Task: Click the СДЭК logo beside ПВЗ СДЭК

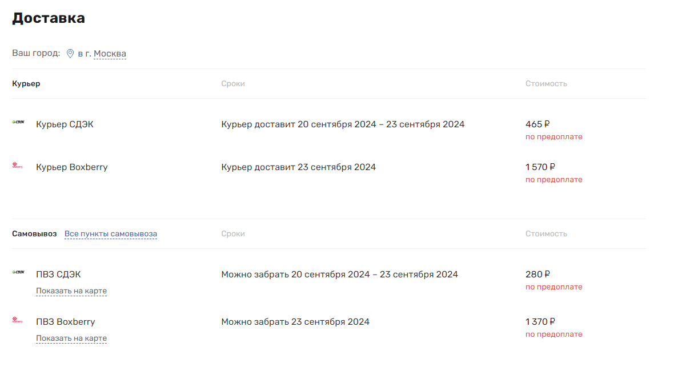Action: (18, 272)
